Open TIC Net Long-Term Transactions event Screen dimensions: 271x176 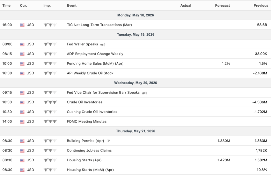coord(100,25)
